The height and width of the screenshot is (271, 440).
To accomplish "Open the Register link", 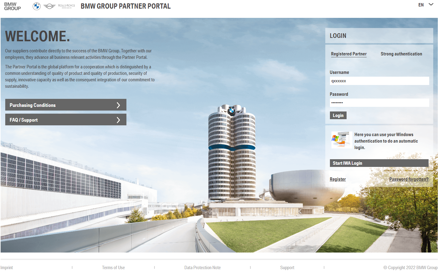I will pos(338,179).
